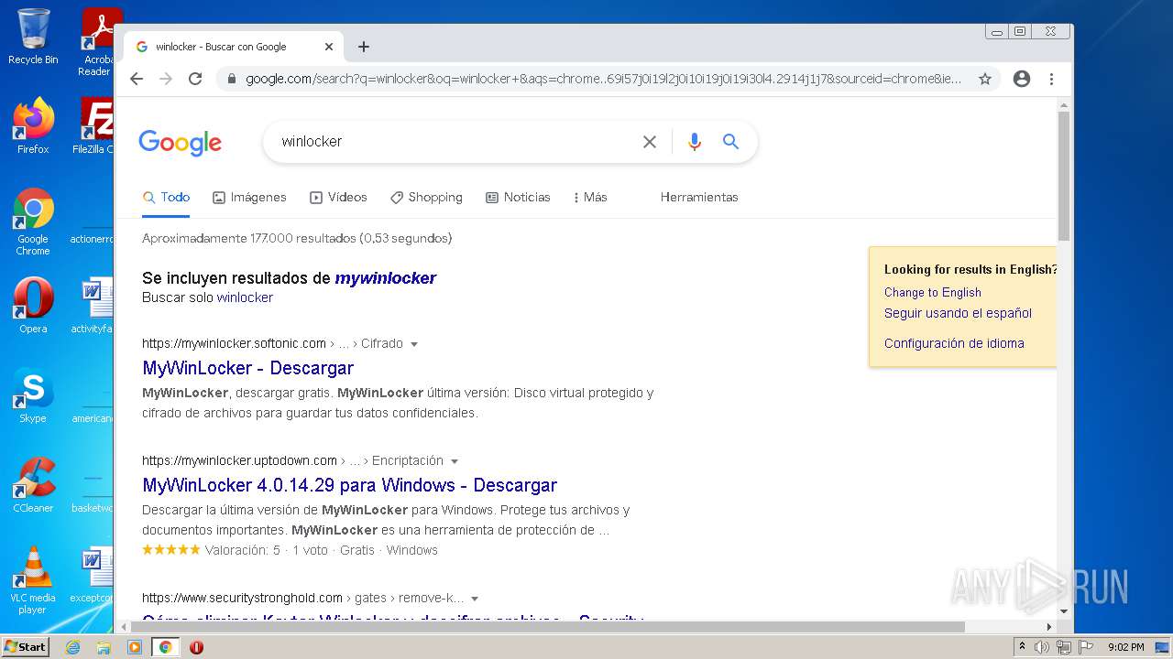Clear the search box with the X
The image size is (1173, 659).
[650, 142]
